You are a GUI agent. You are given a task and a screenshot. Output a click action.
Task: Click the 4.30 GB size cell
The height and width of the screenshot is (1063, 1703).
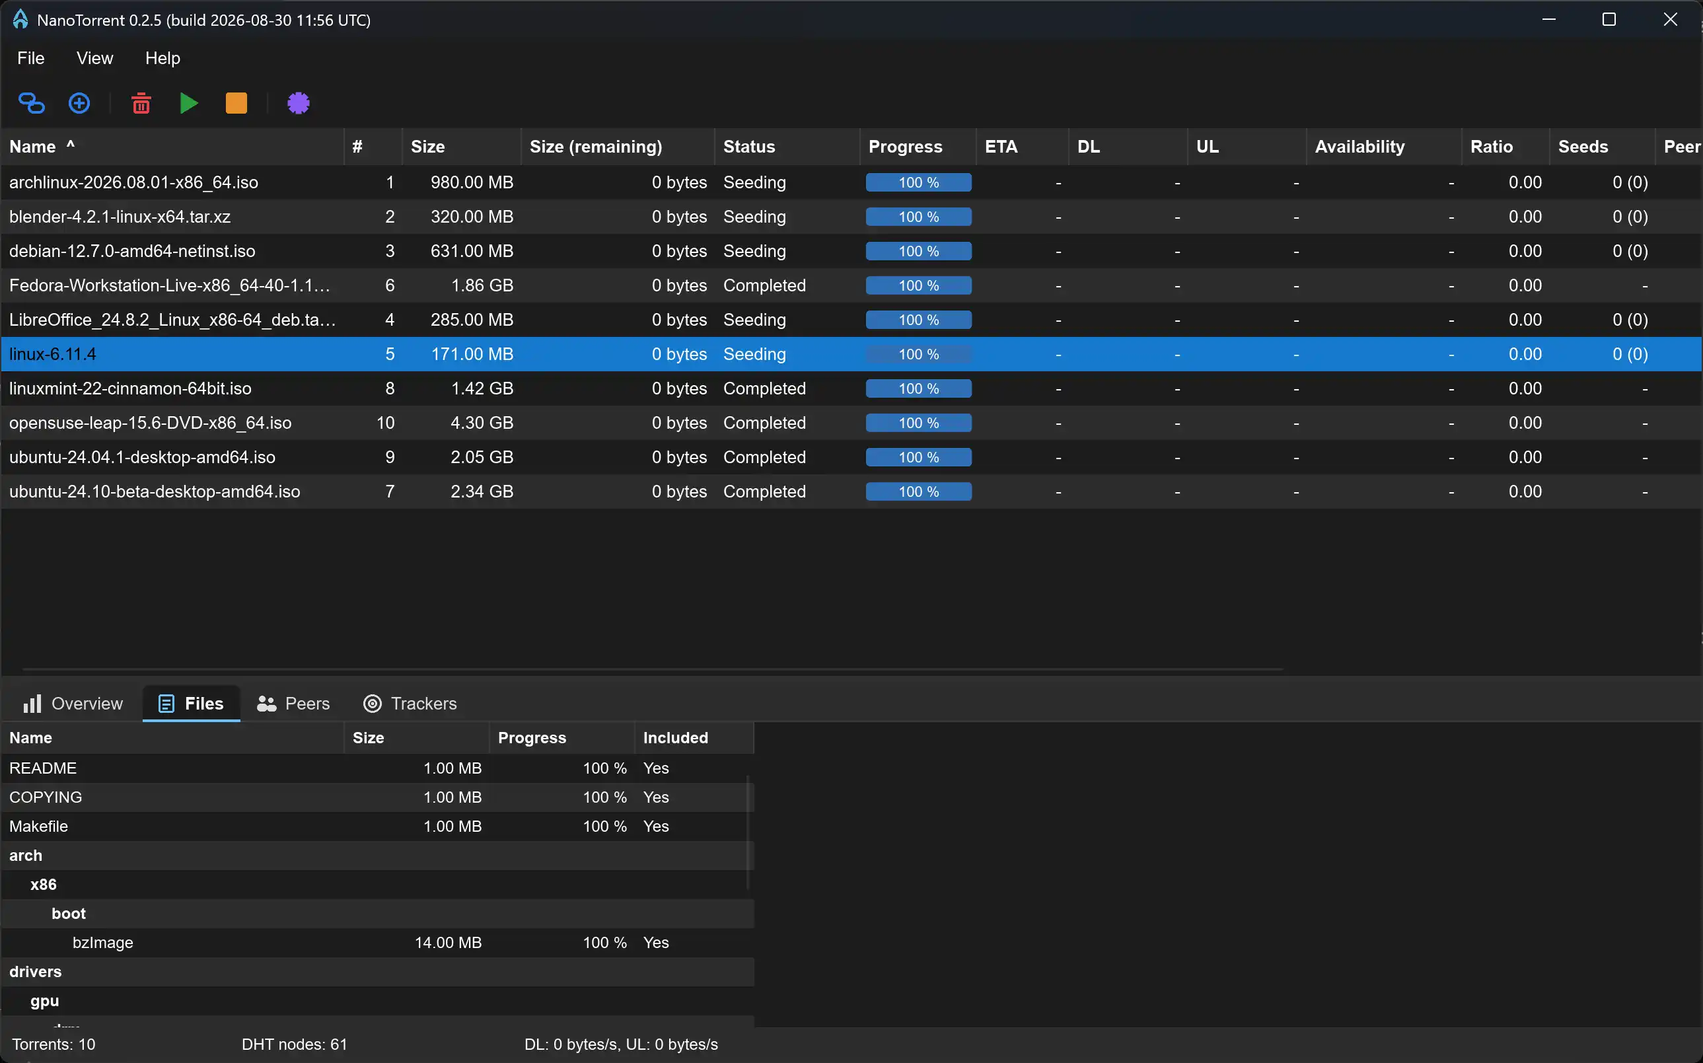[482, 423]
